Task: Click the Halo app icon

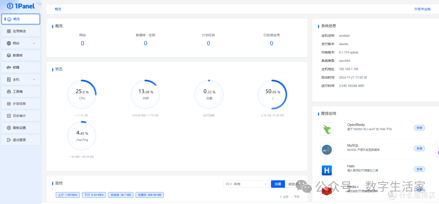Action: tap(326, 170)
